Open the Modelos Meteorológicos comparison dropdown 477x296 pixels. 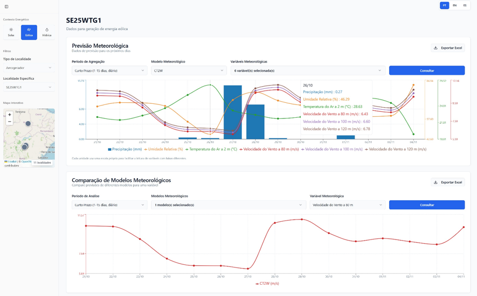coord(229,205)
